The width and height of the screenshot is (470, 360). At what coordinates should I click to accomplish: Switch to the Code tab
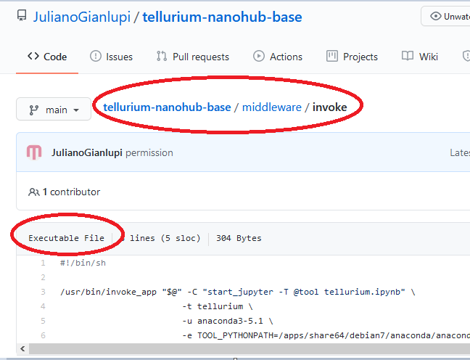pyautogui.click(x=47, y=57)
